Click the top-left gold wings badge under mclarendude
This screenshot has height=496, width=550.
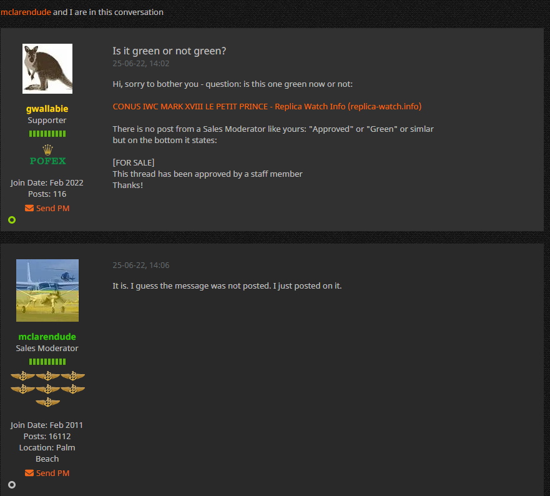point(23,376)
